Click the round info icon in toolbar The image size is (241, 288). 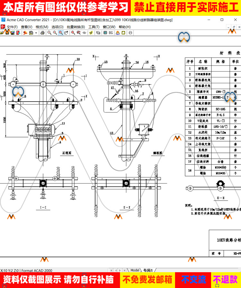(130, 33)
